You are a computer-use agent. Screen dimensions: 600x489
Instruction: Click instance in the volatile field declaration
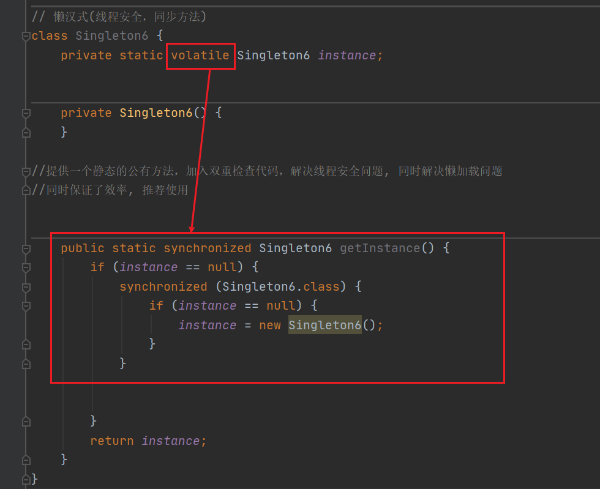click(347, 56)
